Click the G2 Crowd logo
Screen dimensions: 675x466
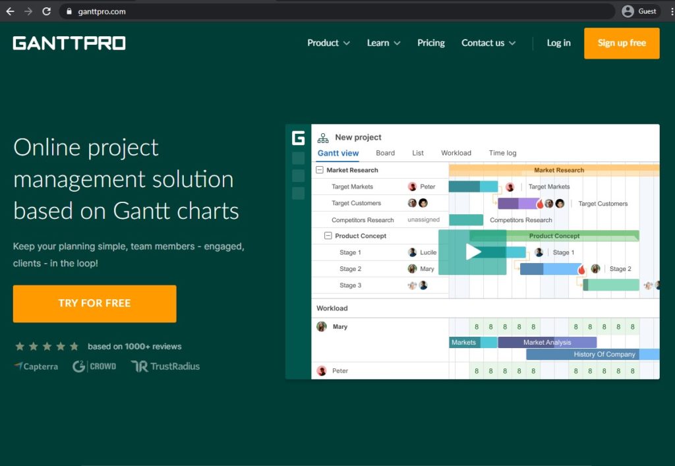94,366
